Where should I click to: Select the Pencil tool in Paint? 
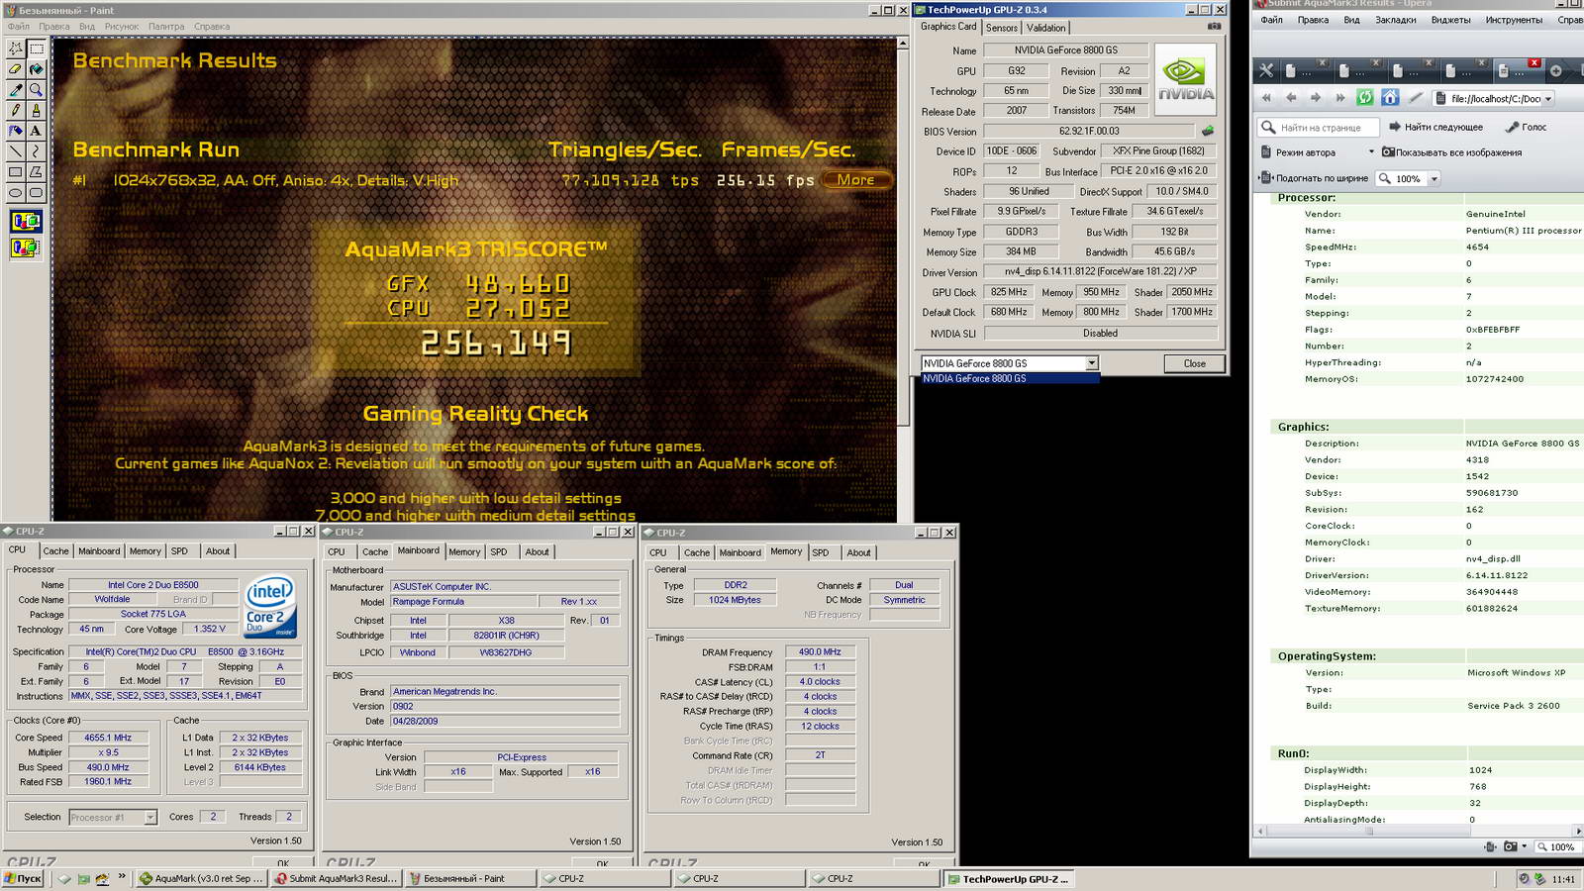[x=16, y=110]
